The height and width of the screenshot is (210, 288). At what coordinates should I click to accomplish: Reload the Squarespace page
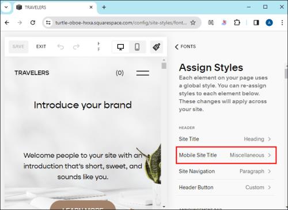33,23
